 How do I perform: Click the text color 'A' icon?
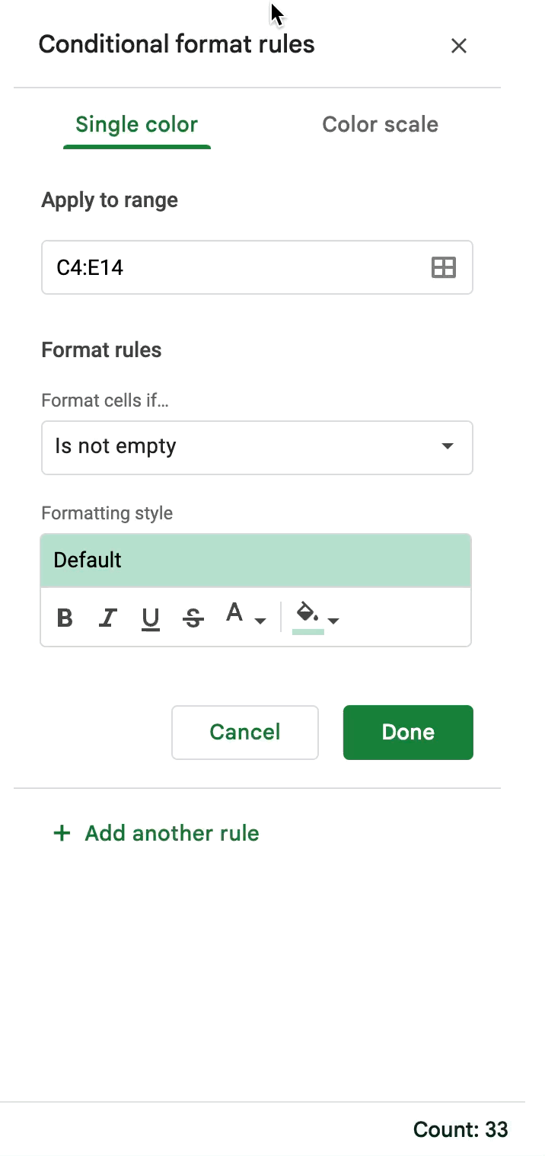tap(235, 614)
